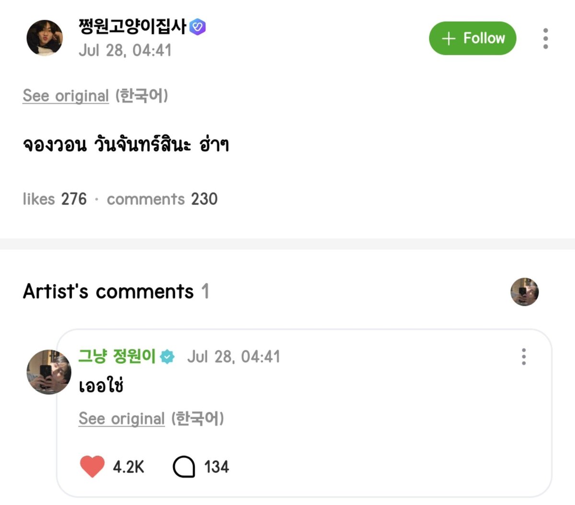Open artist name 그냥 정원이
The height and width of the screenshot is (505, 575).
(117, 356)
